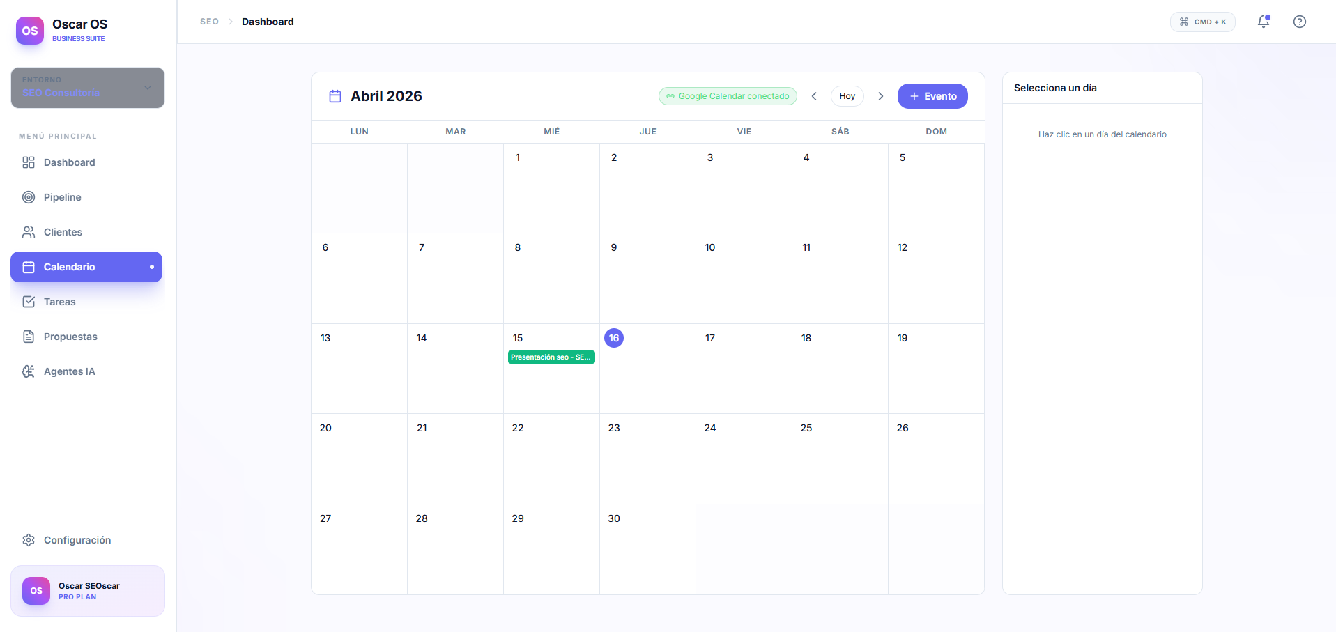Click the calendar icon next to Abril 2026
The width and height of the screenshot is (1336, 632).
tap(335, 96)
